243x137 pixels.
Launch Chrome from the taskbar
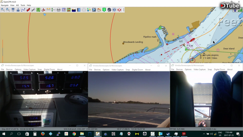(x=74, y=134)
